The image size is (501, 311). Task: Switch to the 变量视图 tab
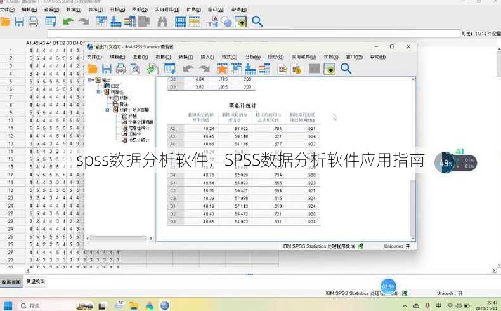point(36,281)
